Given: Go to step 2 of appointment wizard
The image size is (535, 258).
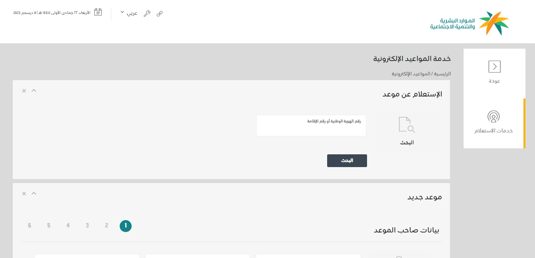Looking at the screenshot, I should pos(107,226).
